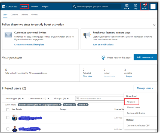Click the megaphone icon in learners card

(87, 35)
